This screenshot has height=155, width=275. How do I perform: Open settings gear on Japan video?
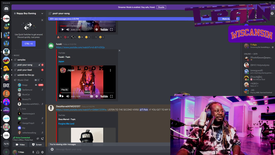[x=97, y=96]
